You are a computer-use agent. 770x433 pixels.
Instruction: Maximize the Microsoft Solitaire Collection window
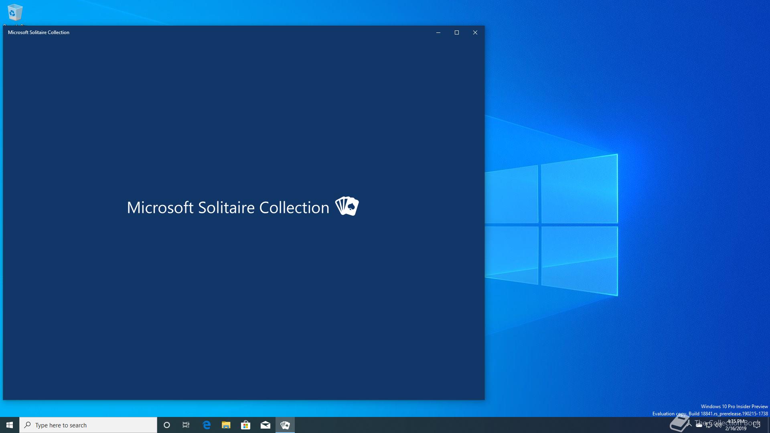(x=457, y=32)
